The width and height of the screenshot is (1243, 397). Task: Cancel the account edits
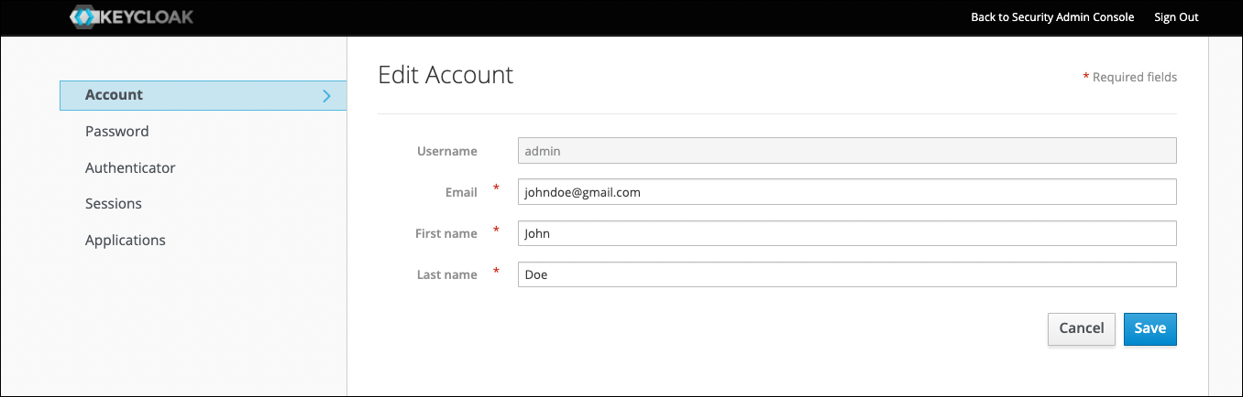[x=1082, y=328]
